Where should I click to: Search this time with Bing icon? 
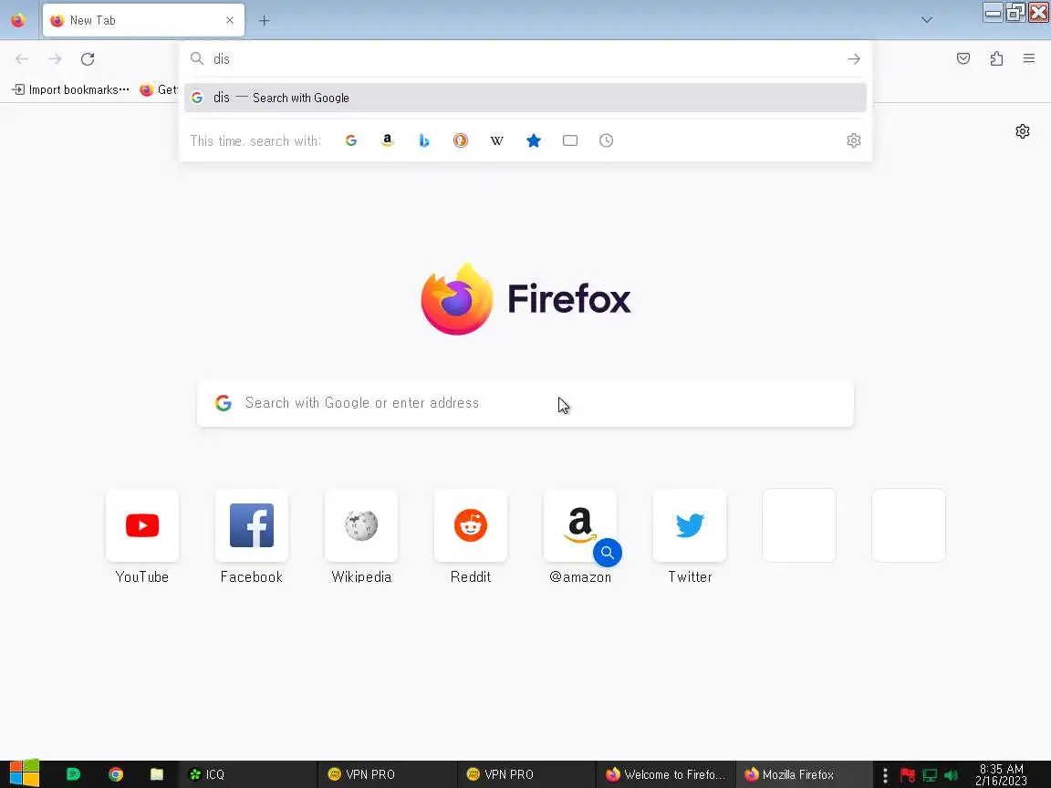tap(423, 140)
